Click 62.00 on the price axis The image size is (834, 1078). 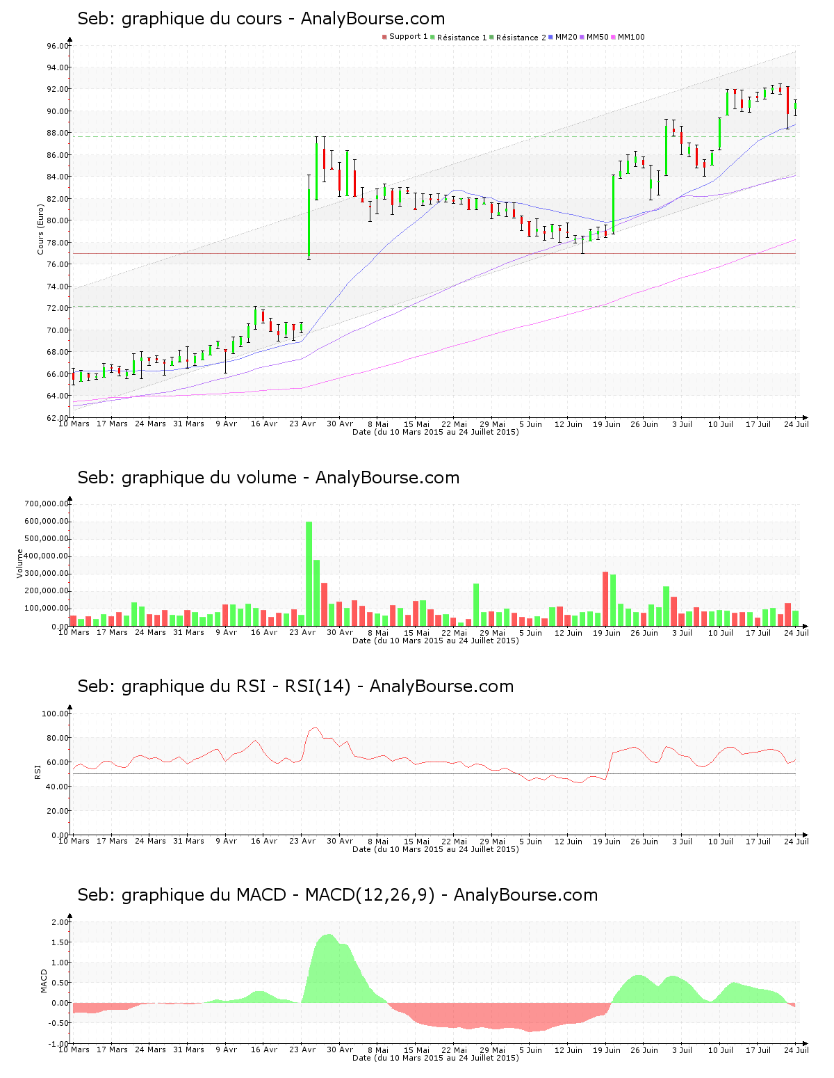pos(58,417)
